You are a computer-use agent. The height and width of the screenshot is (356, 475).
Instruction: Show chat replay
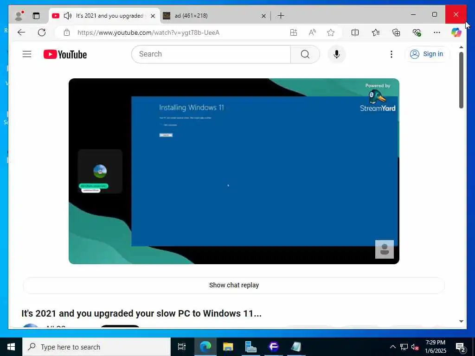234,285
